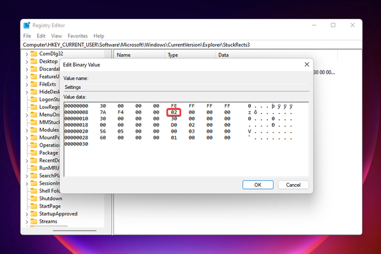Click the tree pane vertical scrollbar
381x254 pixels.
coord(107,139)
